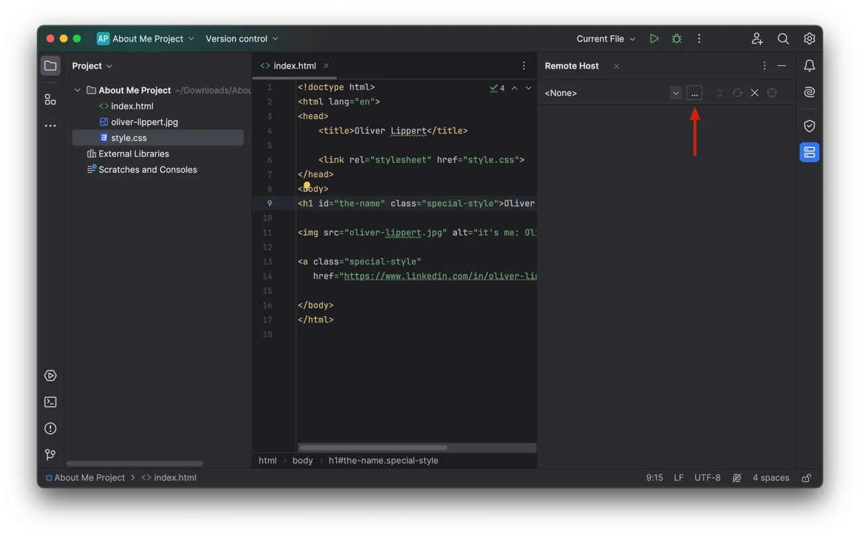
Task: Open the Services tool window icon
Action: tap(50, 376)
